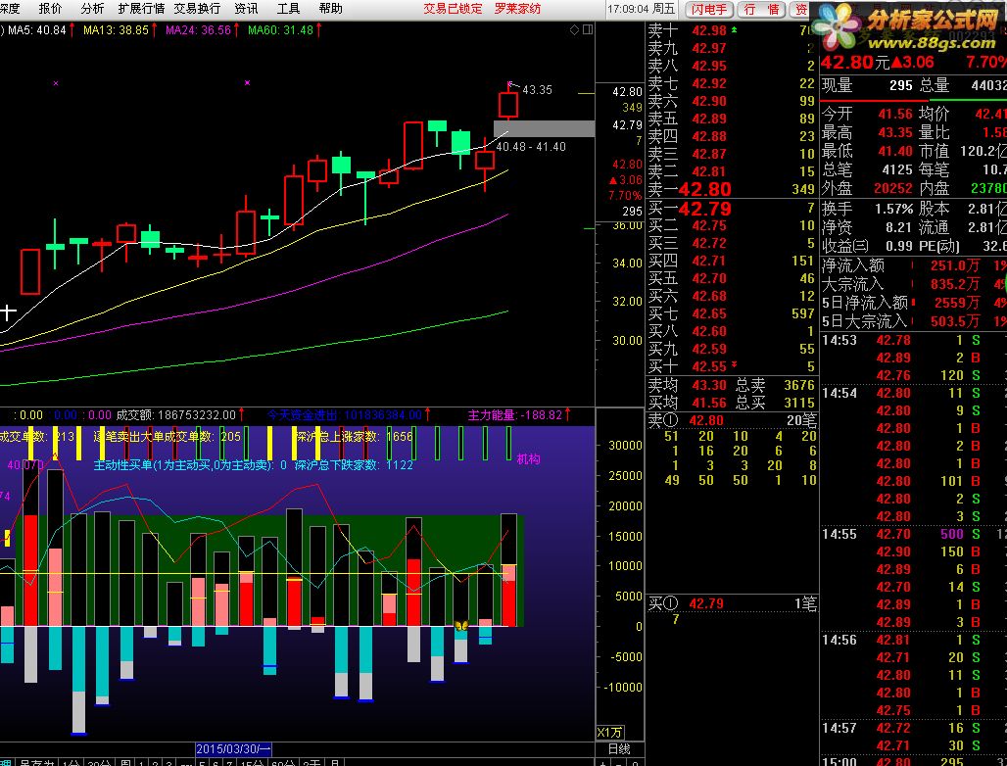The height and width of the screenshot is (766, 1007).
Task: Open the 工具 menu
Action: point(288,9)
